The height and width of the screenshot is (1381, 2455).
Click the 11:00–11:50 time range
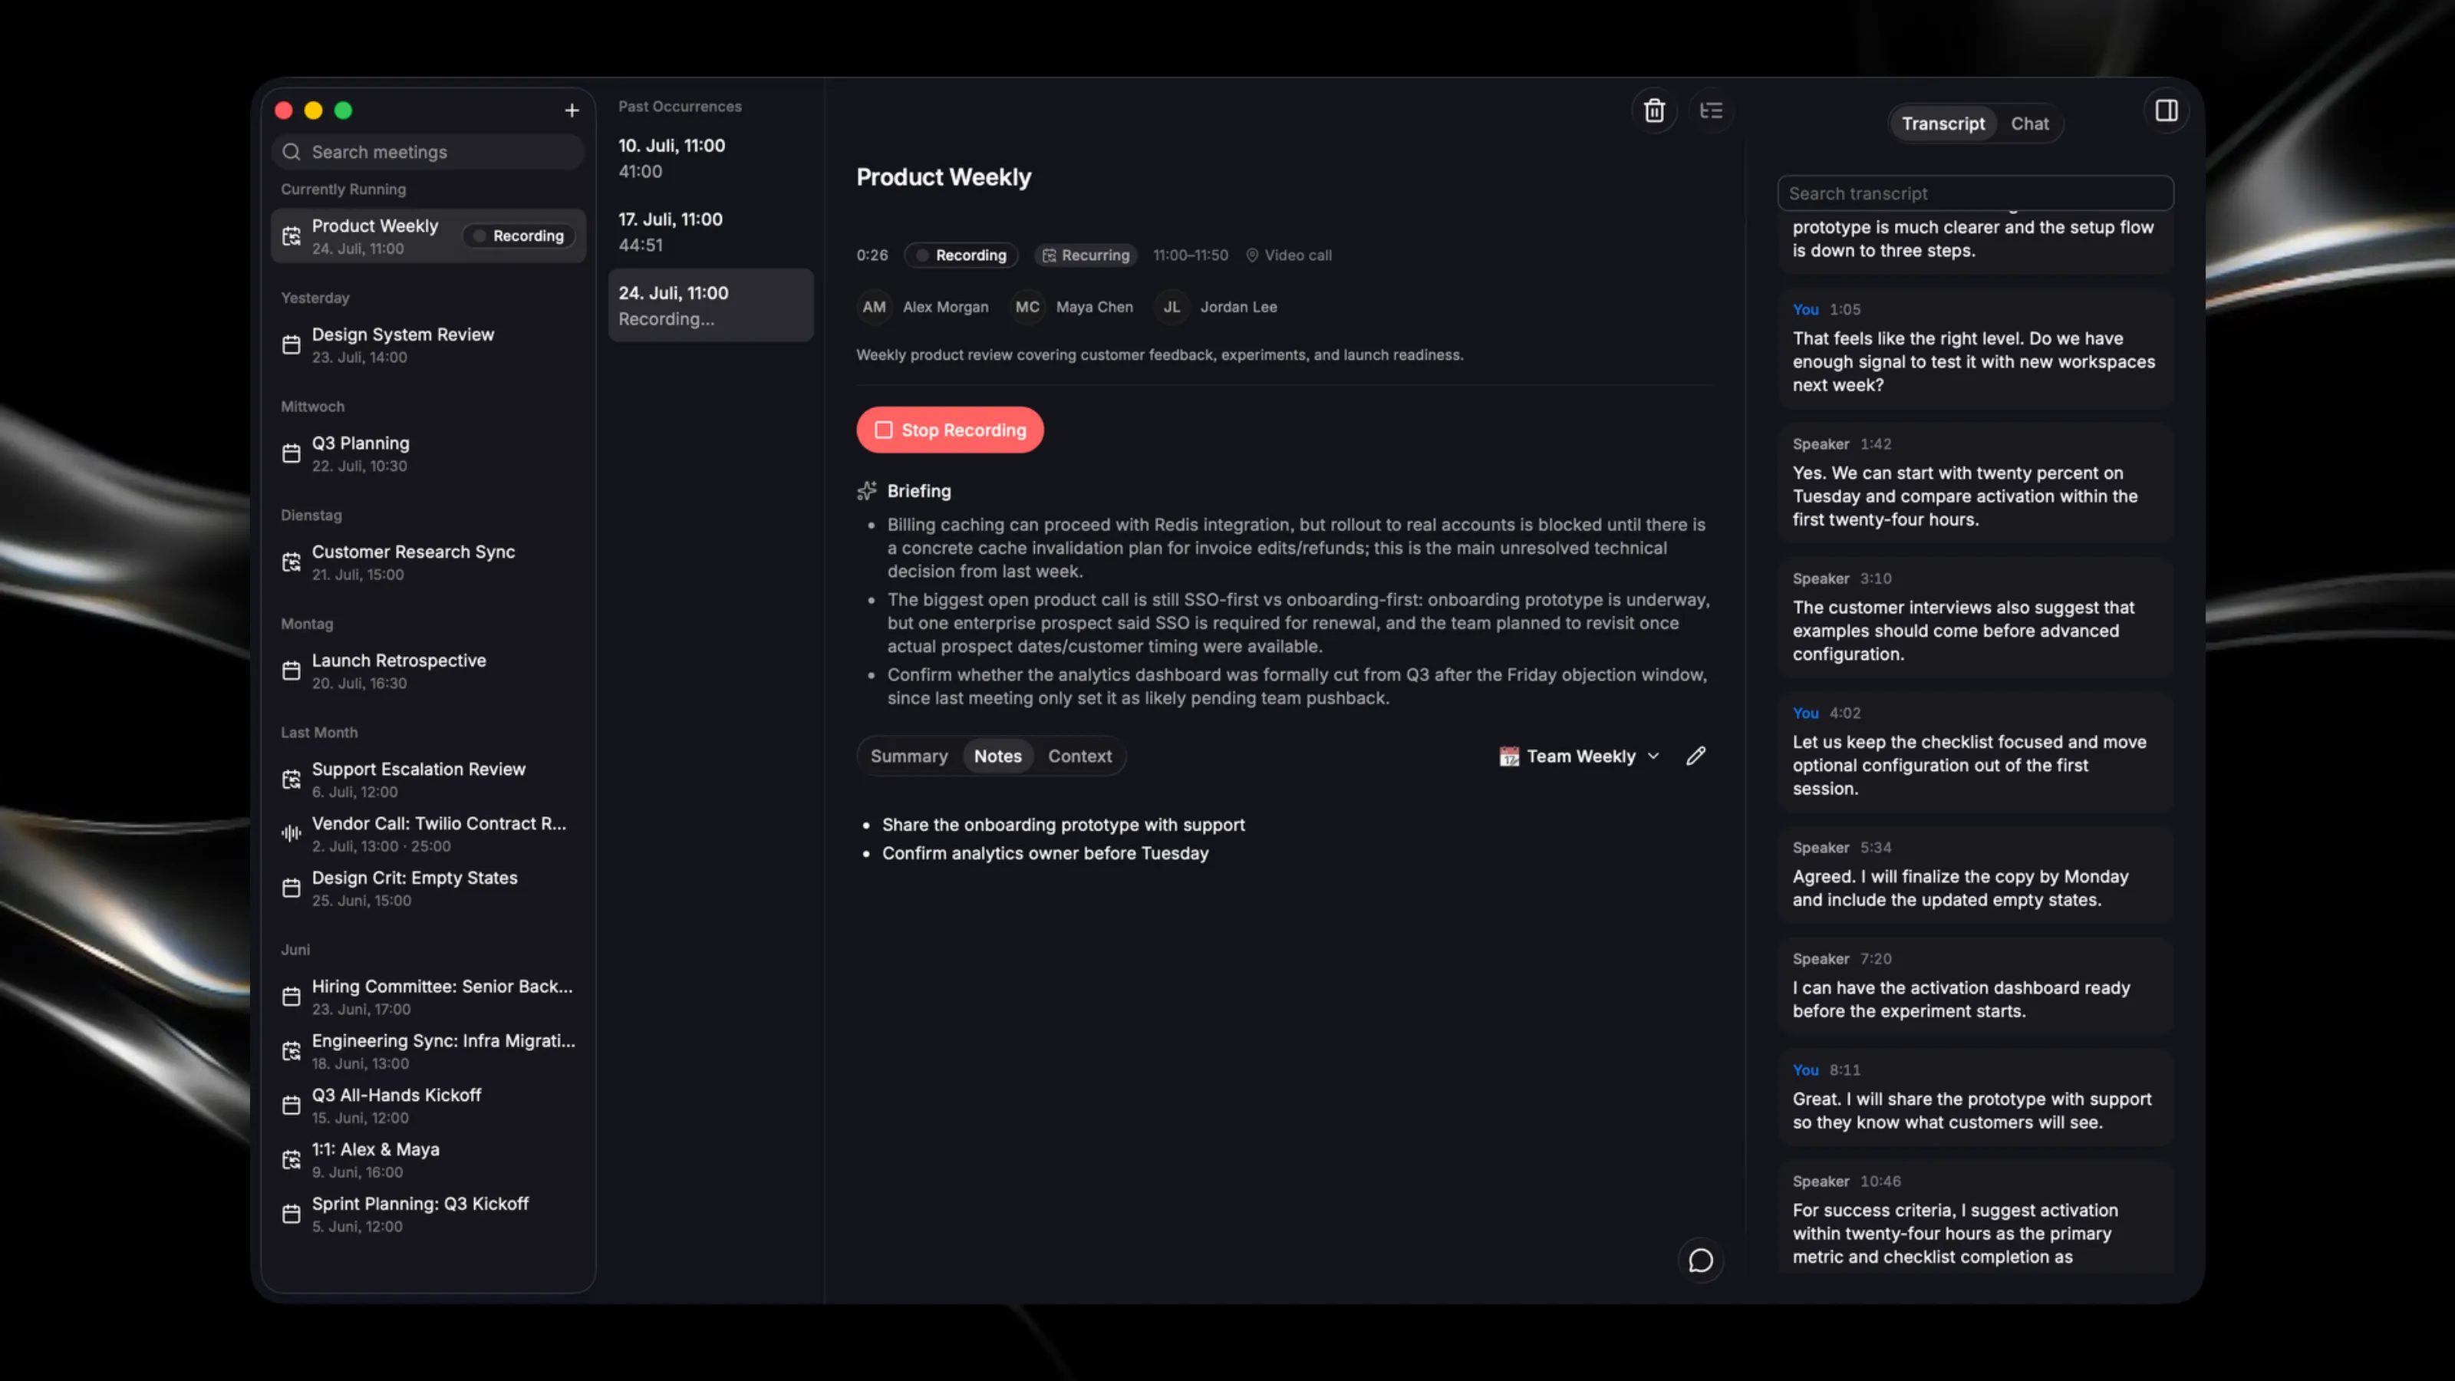(x=1191, y=255)
